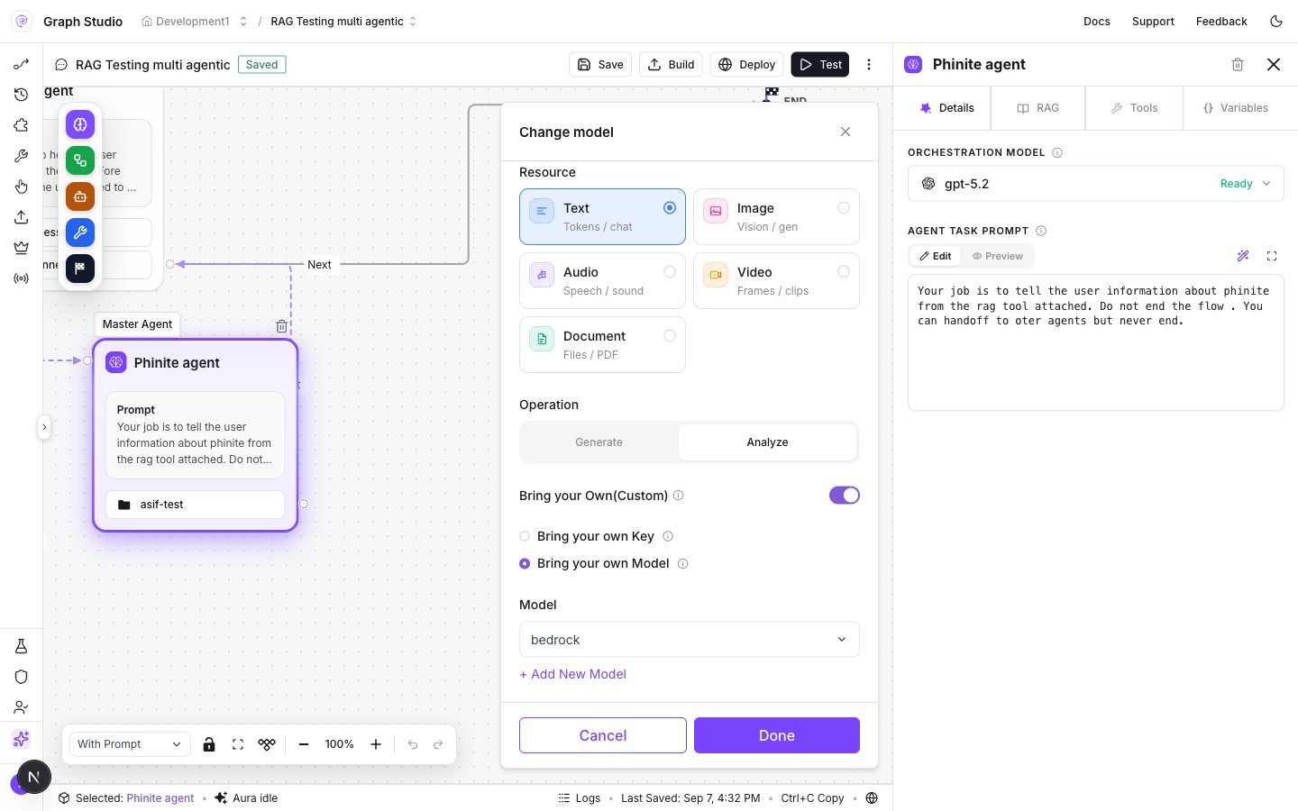Open the puzzle piece plugins icon
The width and height of the screenshot is (1298, 811).
[x=22, y=125]
